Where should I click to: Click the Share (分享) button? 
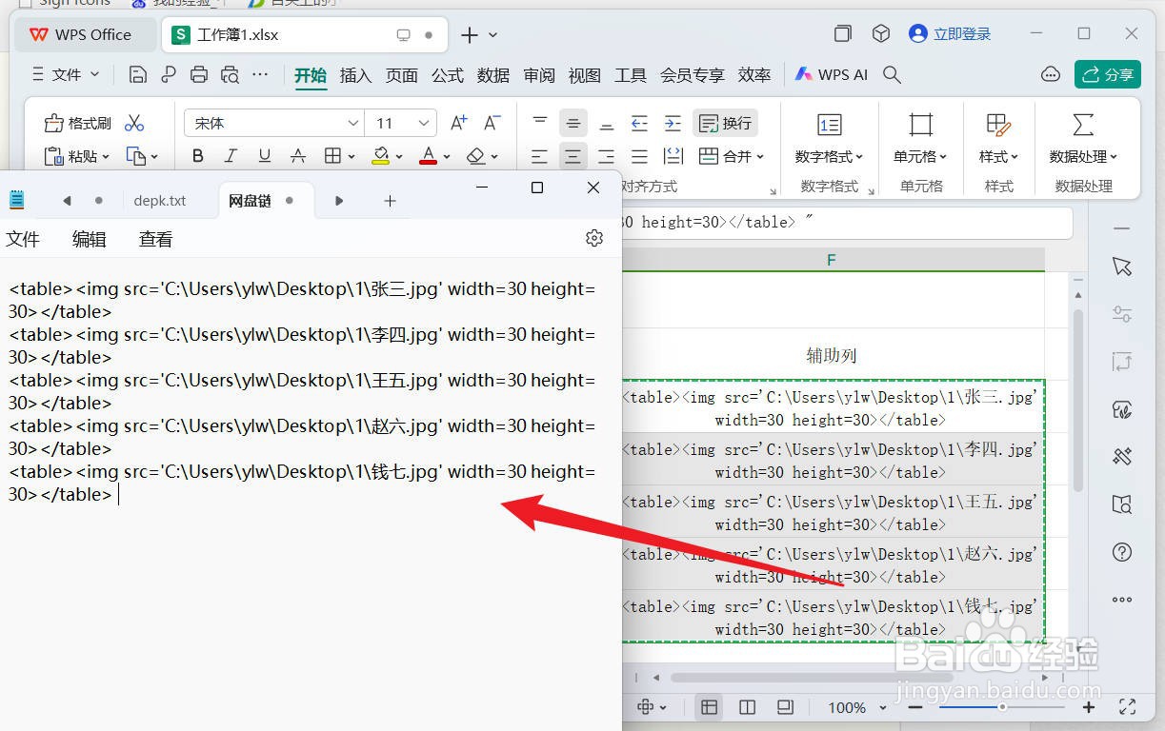coord(1108,74)
